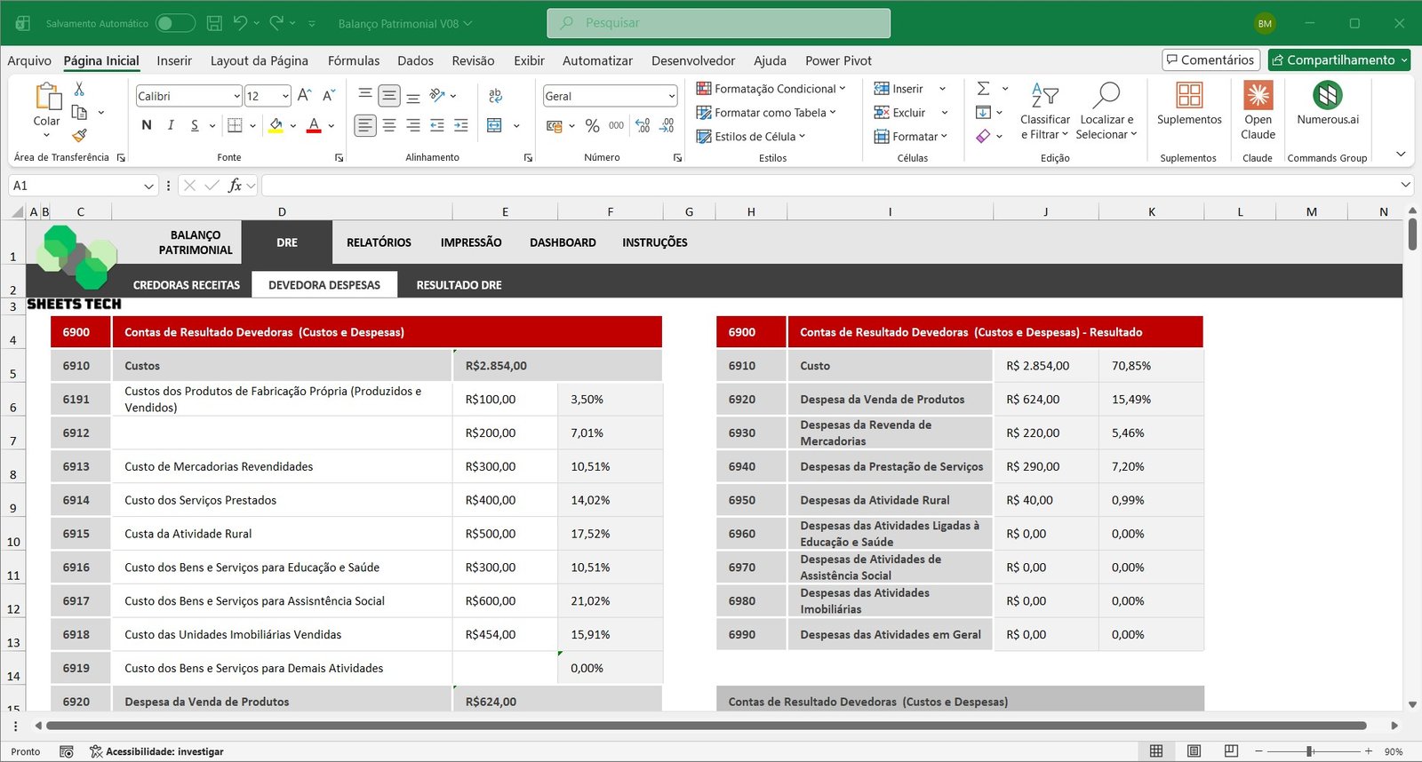Viewport: 1422px width, 762px height.
Task: Expand the Formatação Condicional menu
Action: (771, 89)
